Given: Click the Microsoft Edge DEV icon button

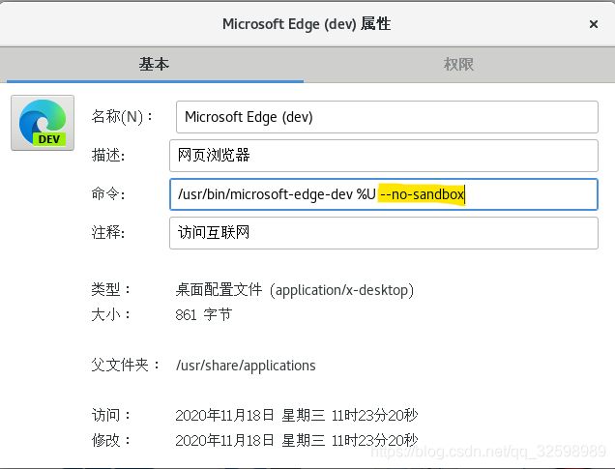Looking at the screenshot, I should point(43,123).
